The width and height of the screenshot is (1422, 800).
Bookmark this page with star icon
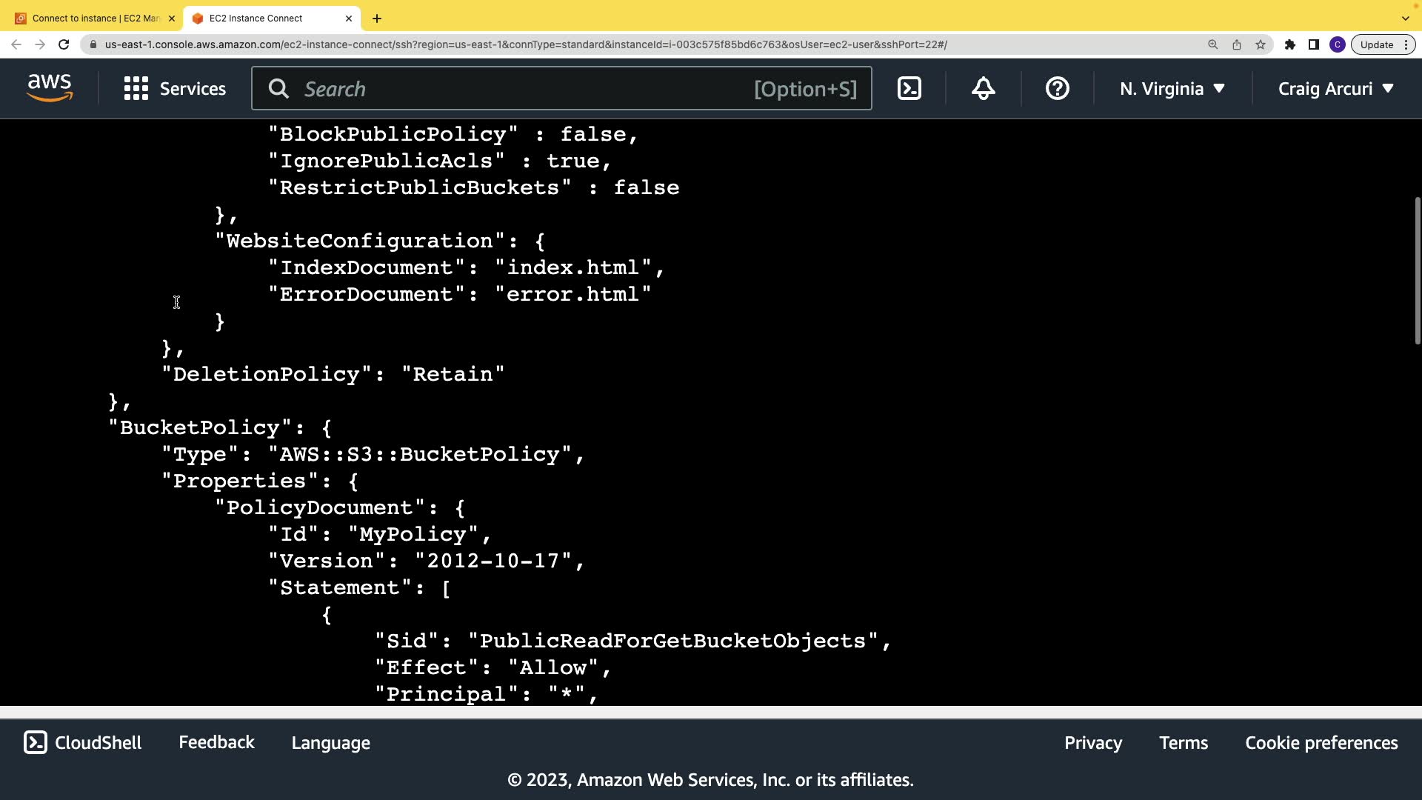[x=1261, y=44]
